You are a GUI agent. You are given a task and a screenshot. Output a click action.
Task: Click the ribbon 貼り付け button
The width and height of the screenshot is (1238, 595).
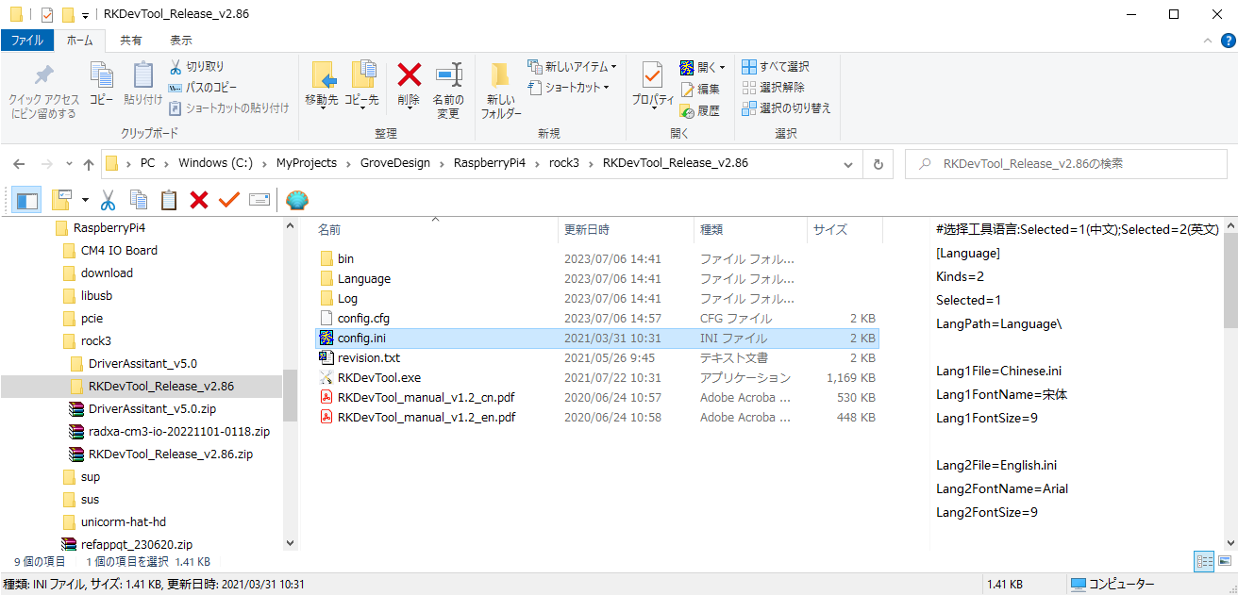click(142, 83)
